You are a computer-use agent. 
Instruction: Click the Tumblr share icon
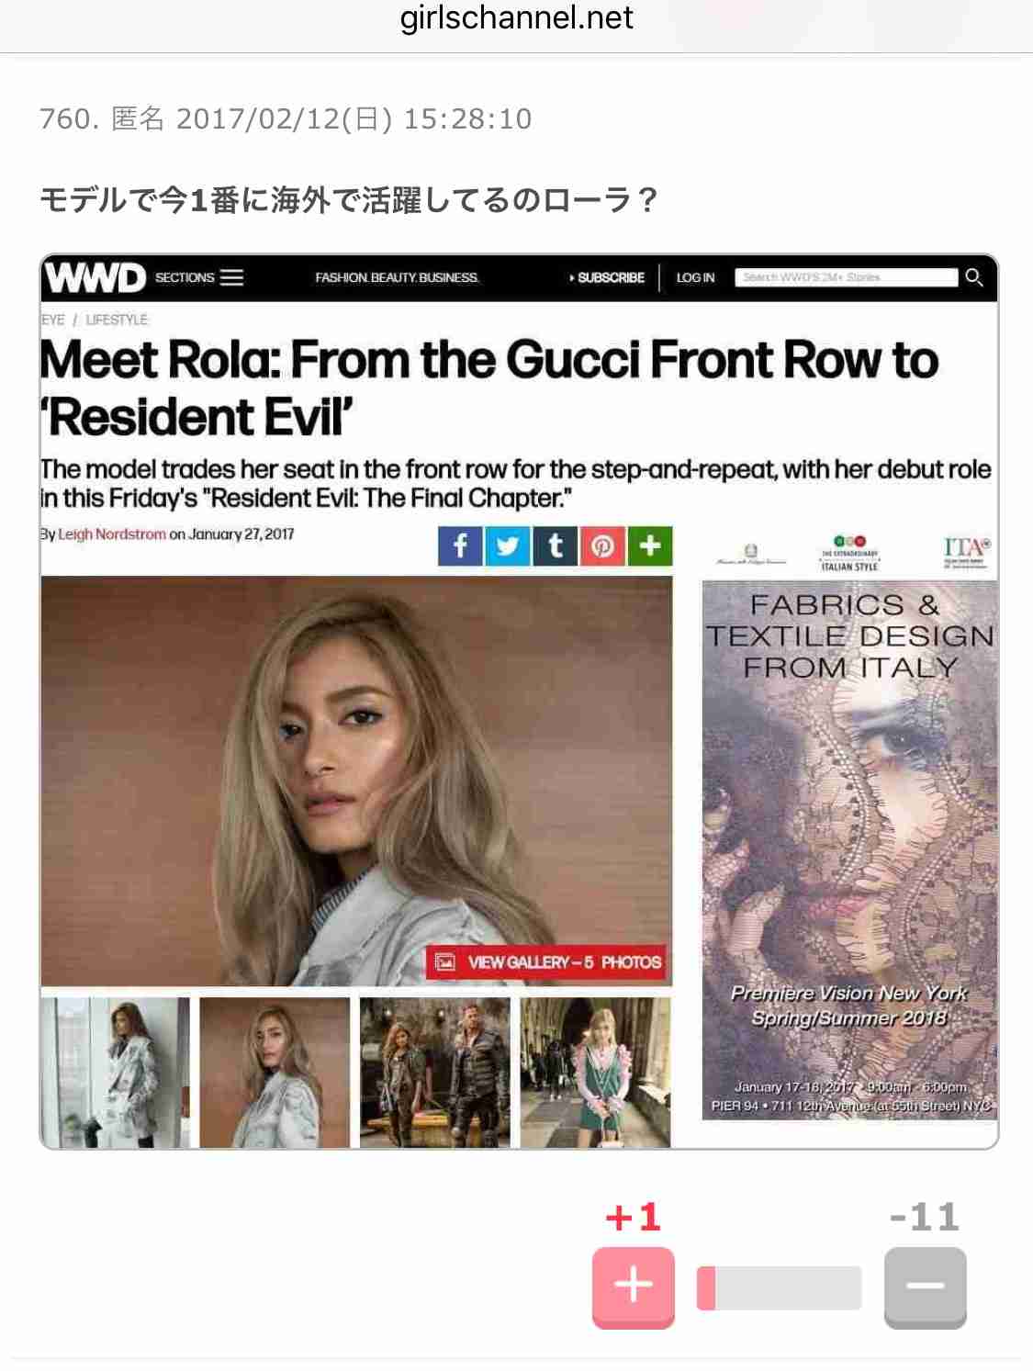pyautogui.click(x=556, y=545)
